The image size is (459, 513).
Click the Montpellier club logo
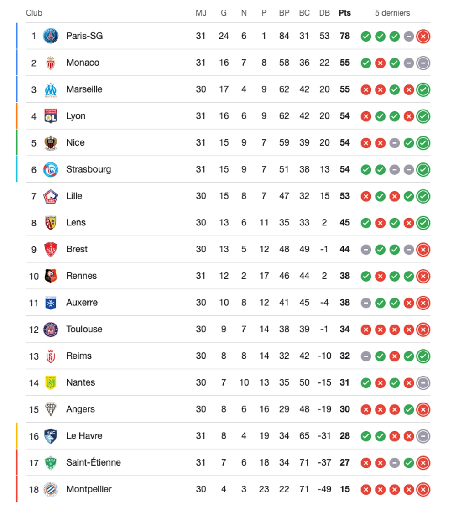click(x=51, y=489)
